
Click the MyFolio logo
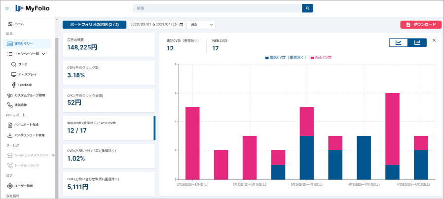(x=33, y=8)
